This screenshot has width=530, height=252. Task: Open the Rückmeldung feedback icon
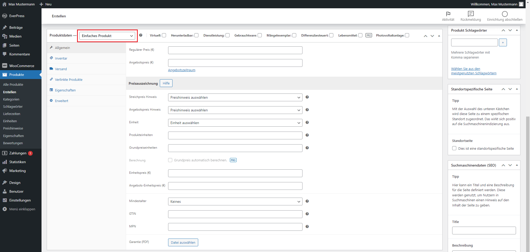pos(471,14)
